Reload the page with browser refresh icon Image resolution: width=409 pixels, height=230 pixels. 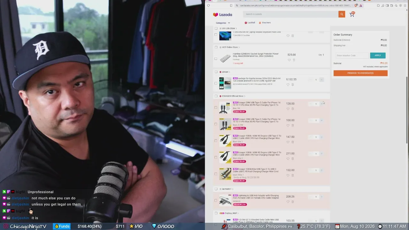tap(208, 5)
